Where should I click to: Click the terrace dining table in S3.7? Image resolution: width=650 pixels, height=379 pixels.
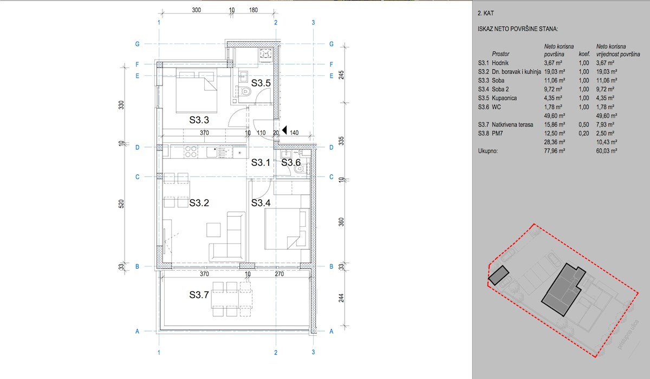point(231,299)
